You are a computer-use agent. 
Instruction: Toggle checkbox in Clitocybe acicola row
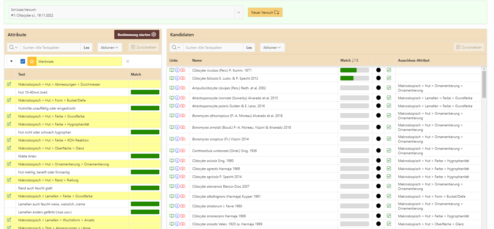389,161
